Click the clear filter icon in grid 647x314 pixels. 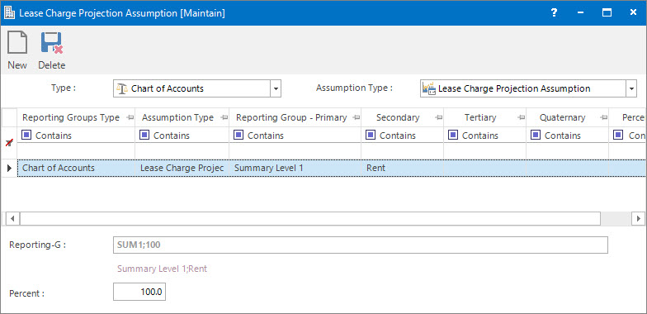pos(8,143)
